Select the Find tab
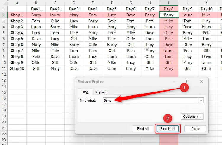 tap(85, 92)
